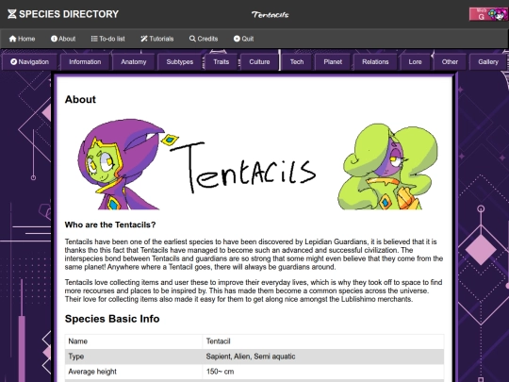509x382 pixels.
Task: Select the 'Average height' cell
Action: coord(134,372)
